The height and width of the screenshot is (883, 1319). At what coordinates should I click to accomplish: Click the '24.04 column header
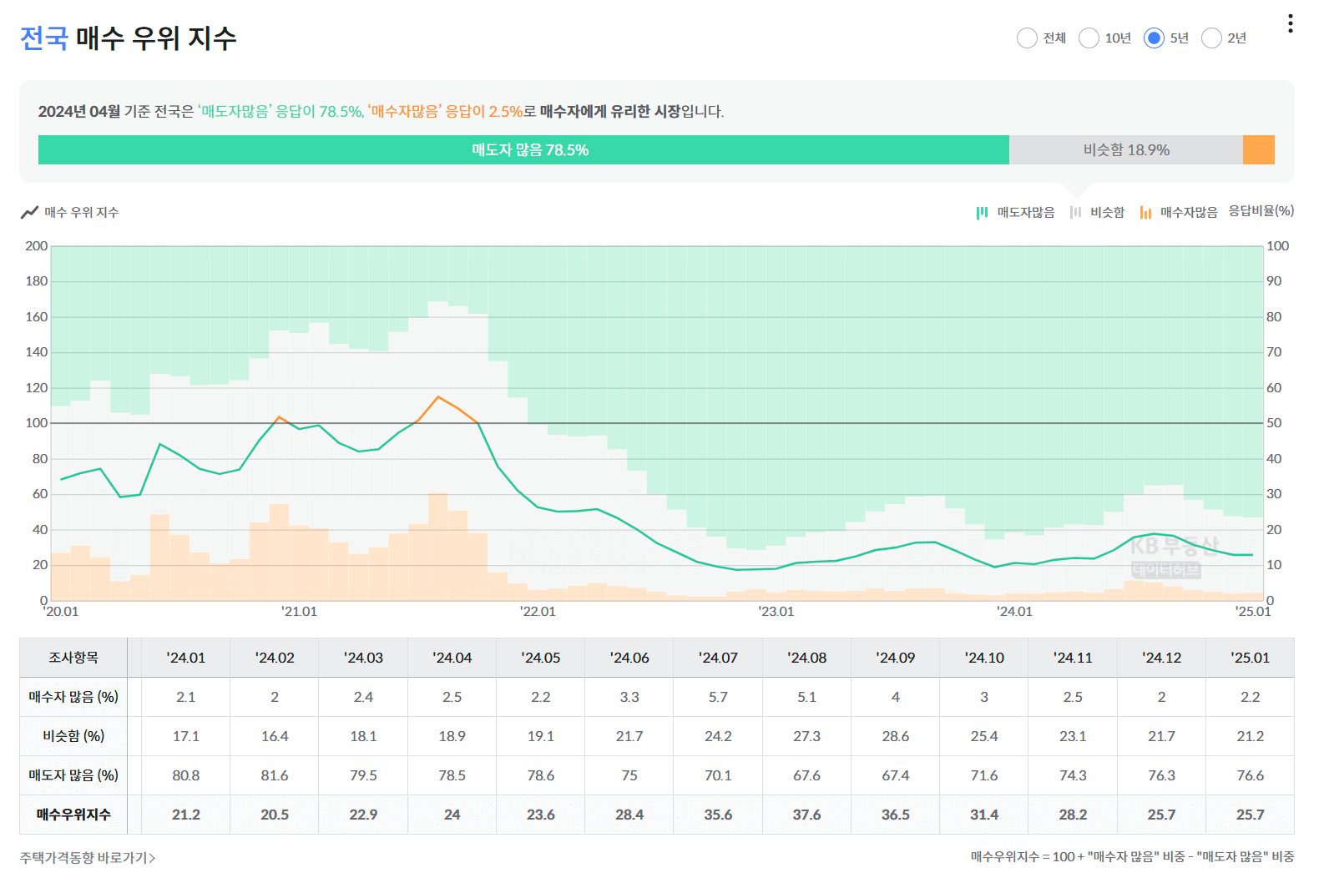[452, 658]
